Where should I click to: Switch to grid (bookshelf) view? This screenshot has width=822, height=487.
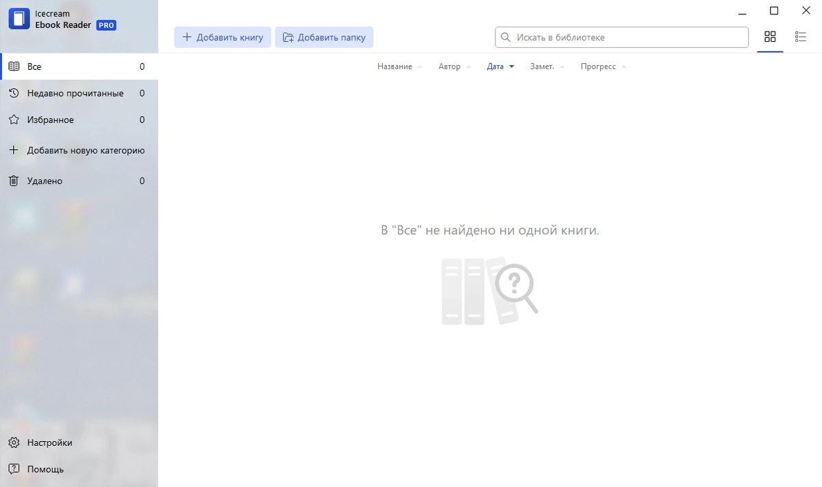(x=770, y=37)
